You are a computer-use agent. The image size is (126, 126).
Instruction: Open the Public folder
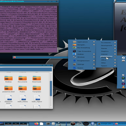22,89
